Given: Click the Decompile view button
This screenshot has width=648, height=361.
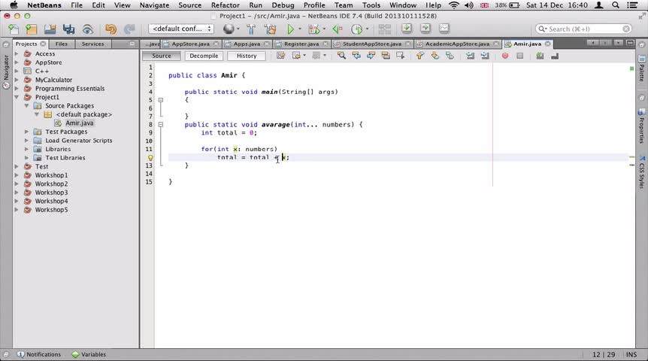Looking at the screenshot, I should pos(204,56).
